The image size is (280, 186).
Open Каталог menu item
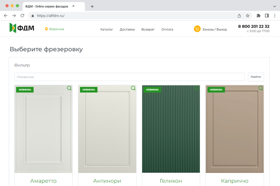pyautogui.click(x=106, y=29)
